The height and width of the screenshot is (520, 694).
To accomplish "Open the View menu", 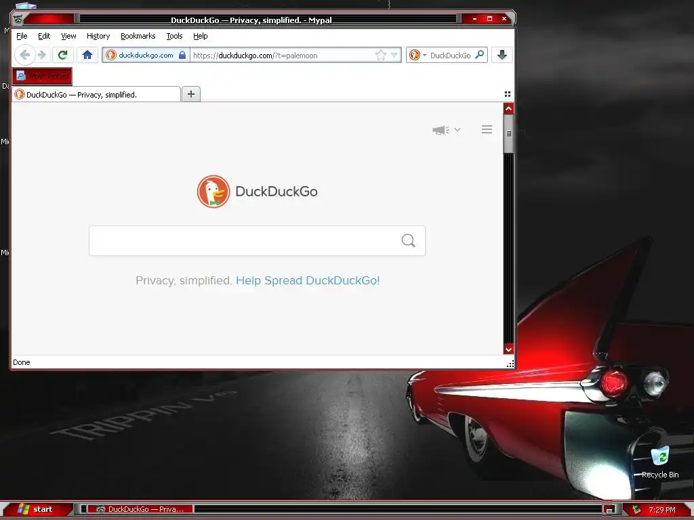I will click(x=68, y=36).
